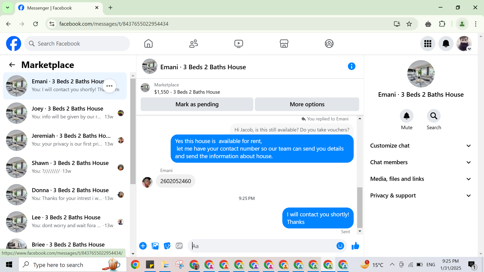Close the Messenger | Facebook tab
484x272 pixels.
[97, 8]
